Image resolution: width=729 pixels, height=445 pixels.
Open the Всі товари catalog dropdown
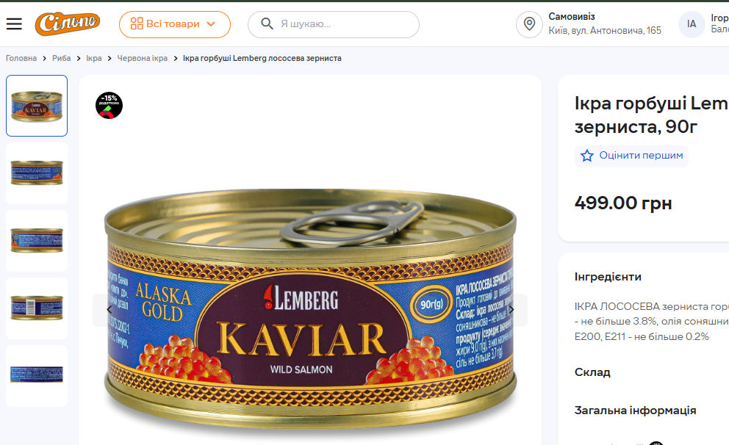point(174,24)
